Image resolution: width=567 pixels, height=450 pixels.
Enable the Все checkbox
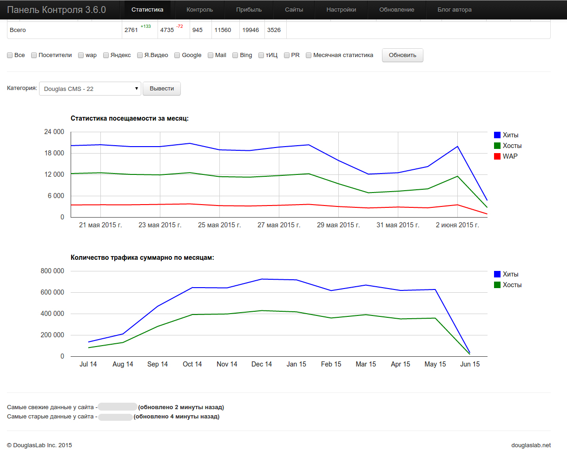click(x=10, y=55)
